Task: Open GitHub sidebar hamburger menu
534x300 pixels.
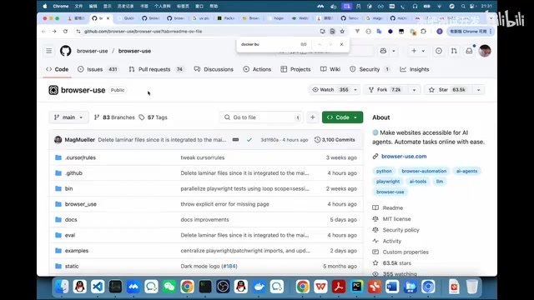Action: pos(49,51)
